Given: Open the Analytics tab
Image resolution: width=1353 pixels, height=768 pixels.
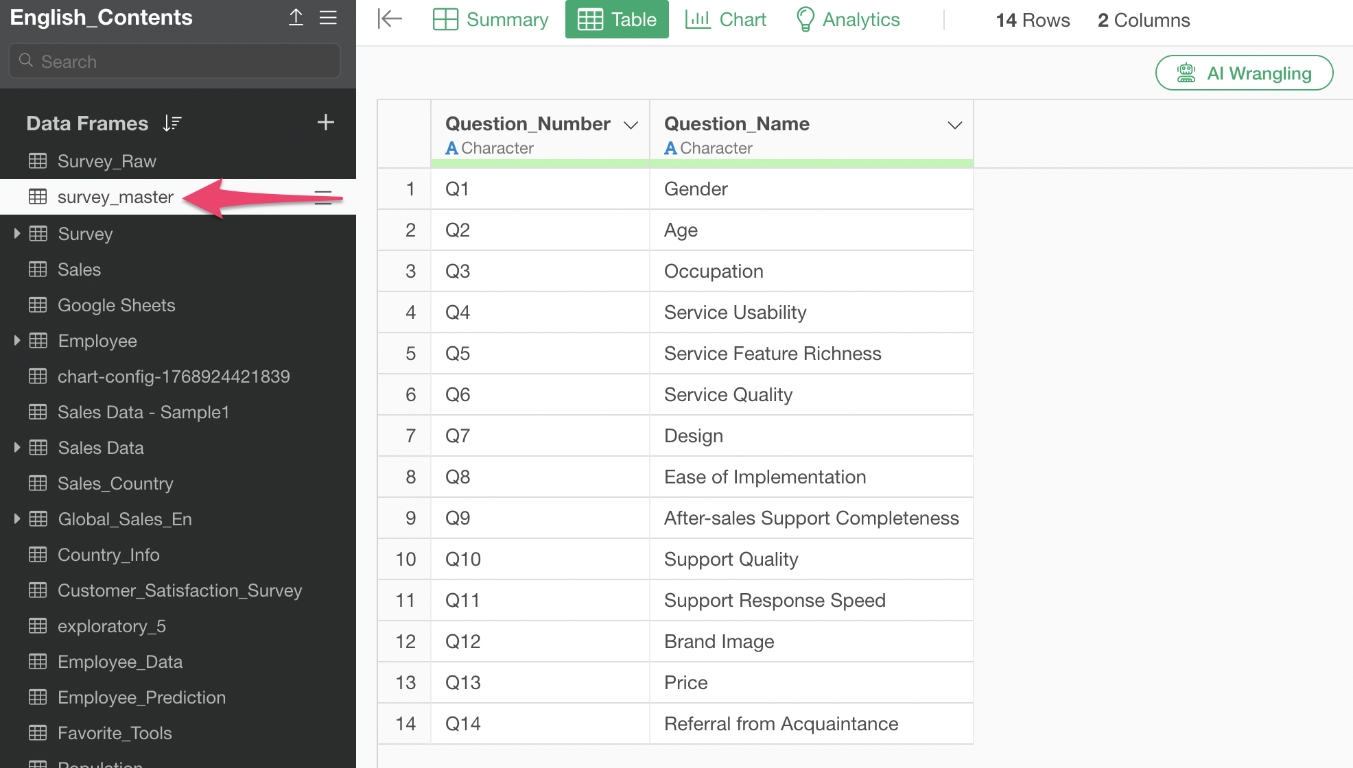Looking at the screenshot, I should [x=848, y=20].
